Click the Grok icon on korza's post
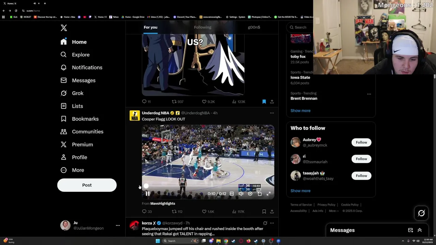 click(265, 223)
